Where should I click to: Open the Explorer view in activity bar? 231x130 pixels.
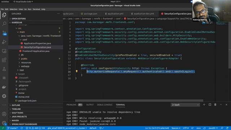pos(4,15)
